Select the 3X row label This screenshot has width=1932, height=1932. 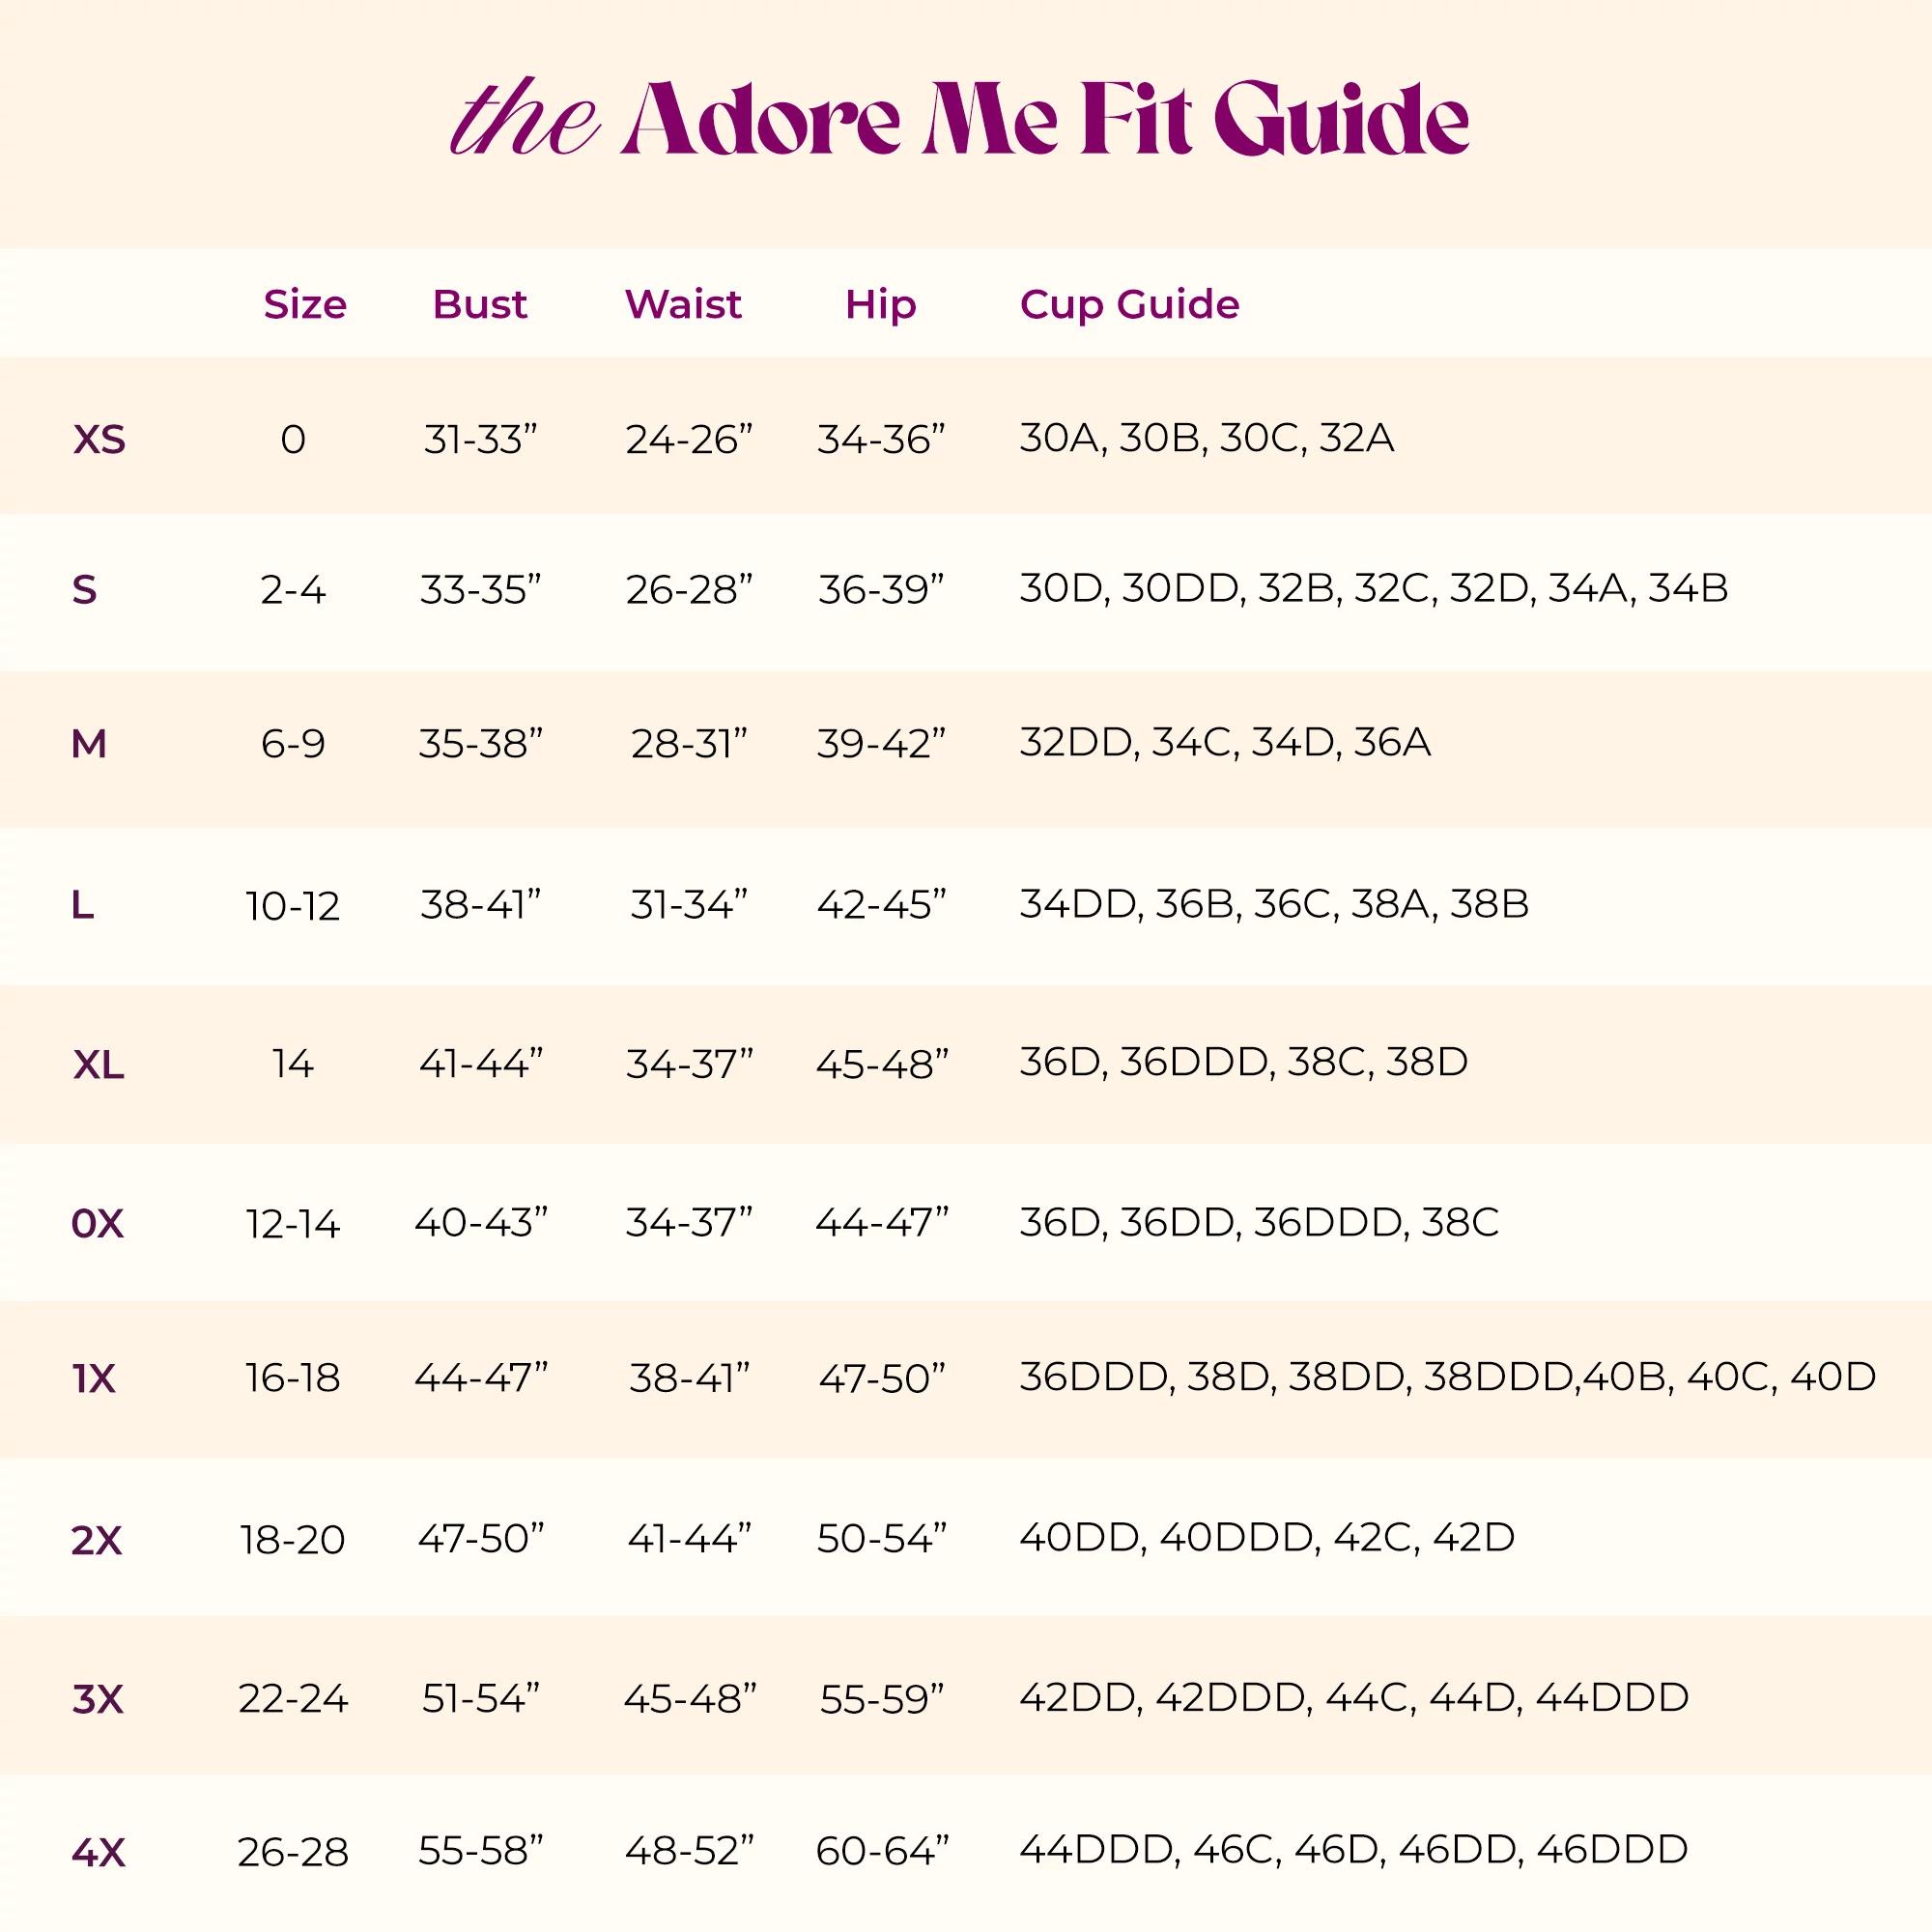pyautogui.click(x=98, y=1699)
